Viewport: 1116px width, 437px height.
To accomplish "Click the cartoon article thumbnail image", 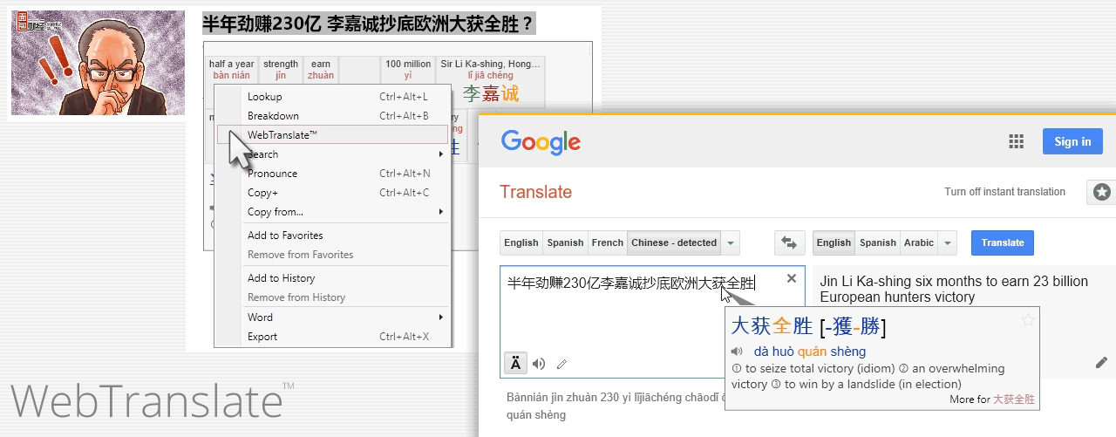I will point(98,62).
